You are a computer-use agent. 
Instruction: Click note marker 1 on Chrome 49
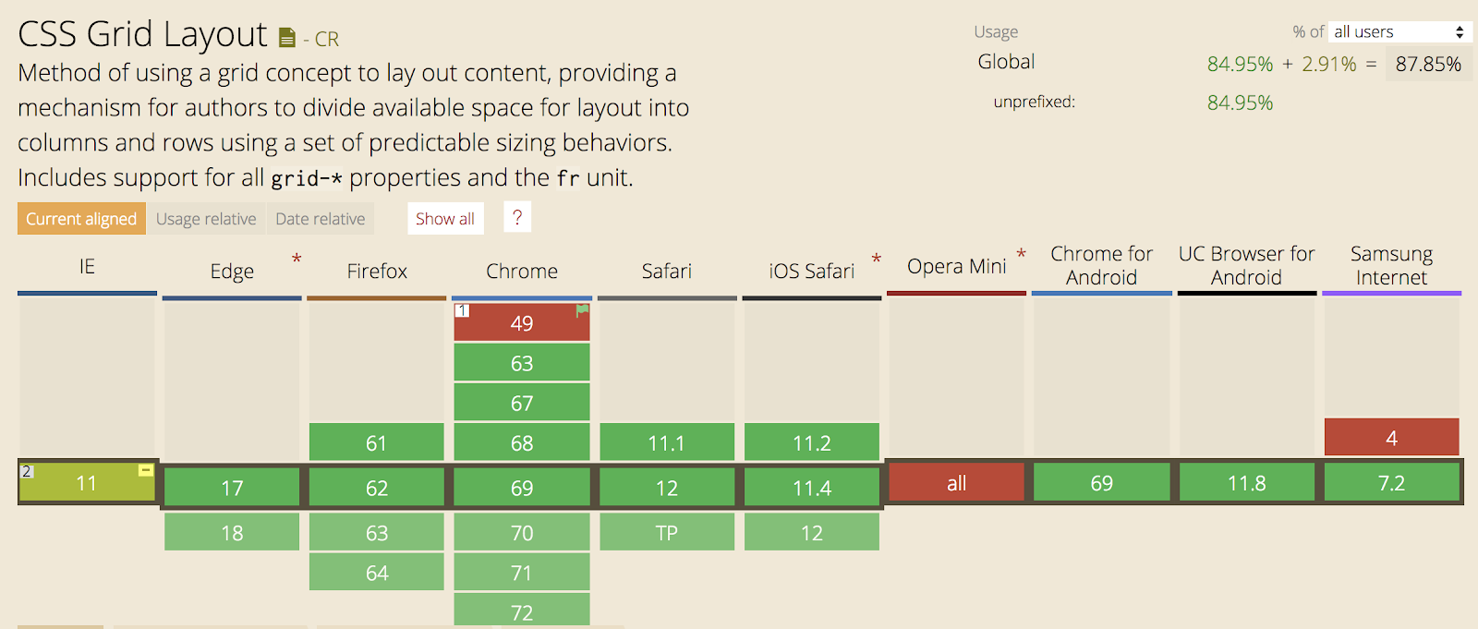(x=462, y=310)
